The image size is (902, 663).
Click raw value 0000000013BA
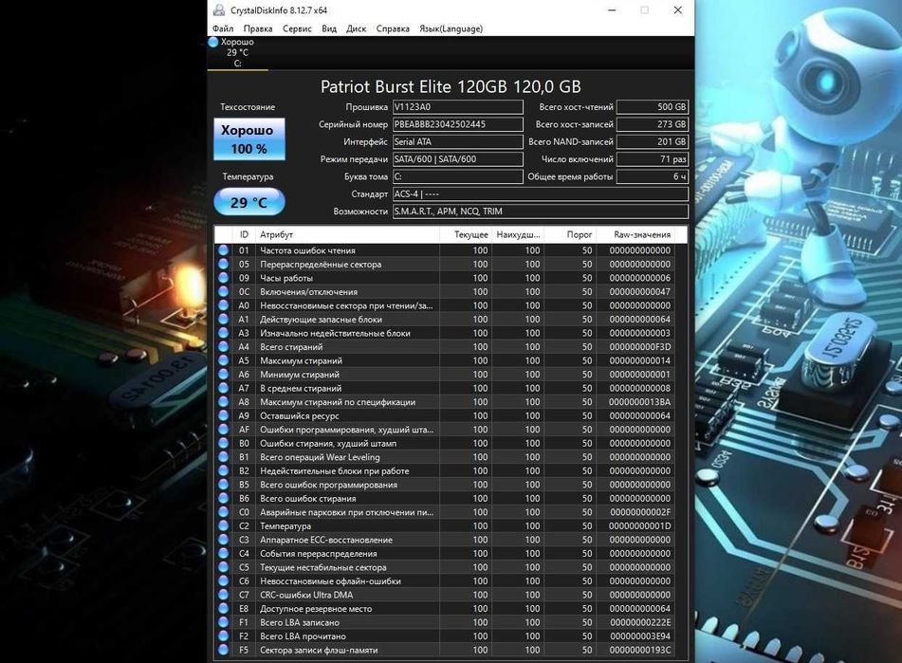click(639, 402)
